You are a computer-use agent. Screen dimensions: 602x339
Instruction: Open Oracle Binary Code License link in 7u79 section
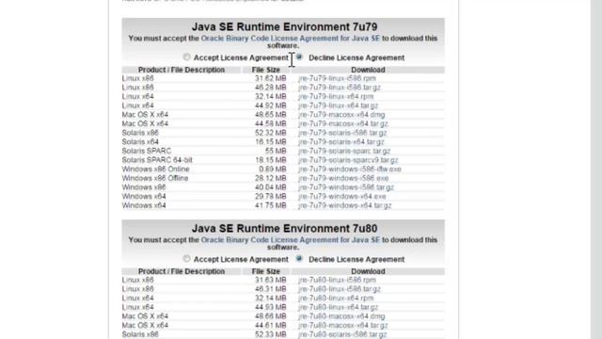pos(291,39)
